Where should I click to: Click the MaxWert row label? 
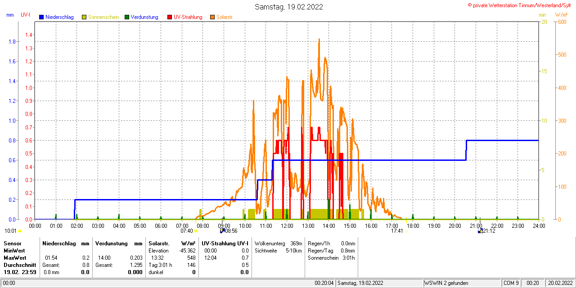click(15, 258)
